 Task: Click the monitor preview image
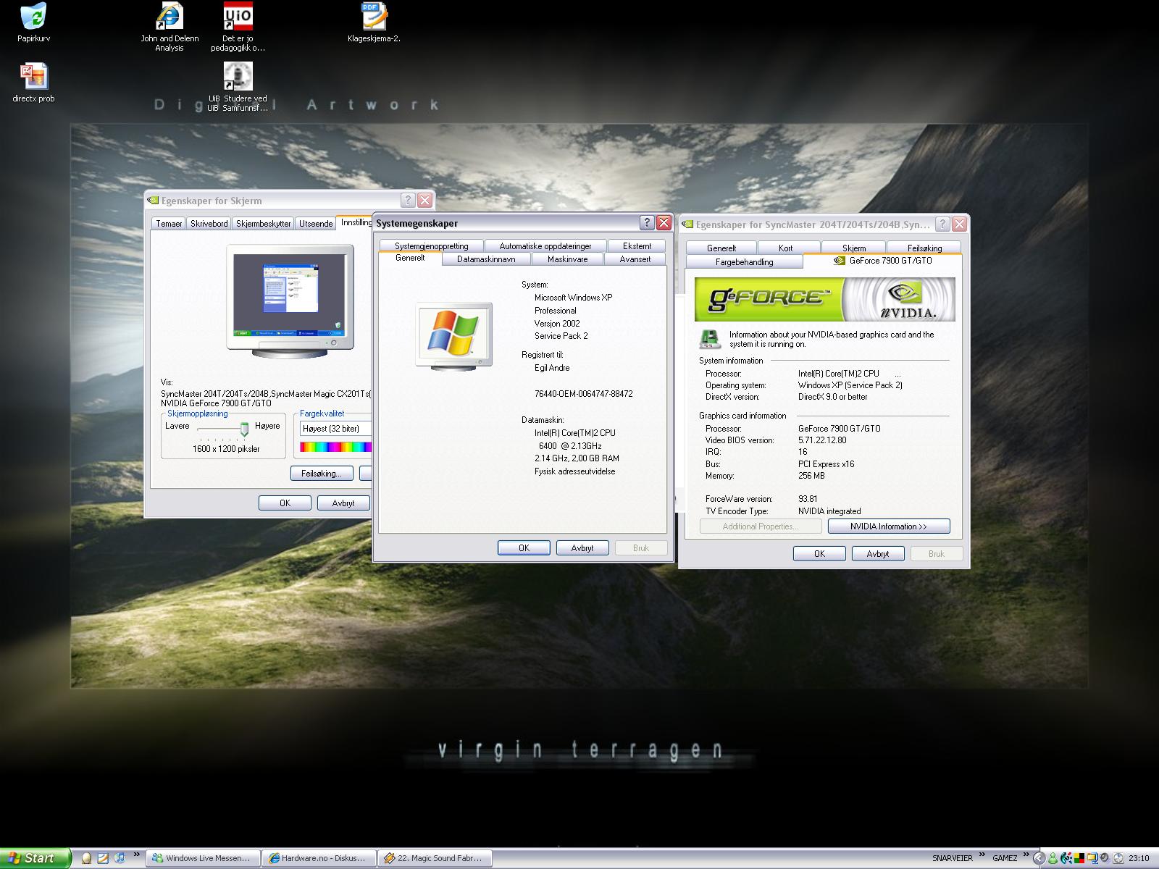tap(290, 301)
